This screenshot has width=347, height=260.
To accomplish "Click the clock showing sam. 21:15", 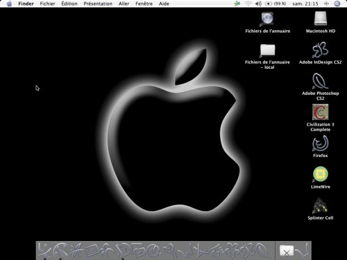I will [305, 4].
